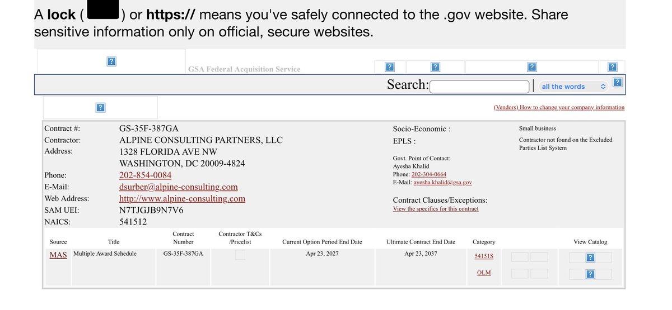
Task: View the specifics for this contract
Action: pos(436,209)
